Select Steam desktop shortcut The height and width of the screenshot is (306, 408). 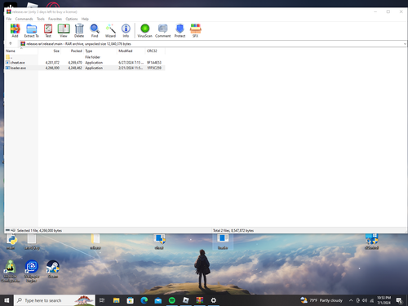(53, 269)
